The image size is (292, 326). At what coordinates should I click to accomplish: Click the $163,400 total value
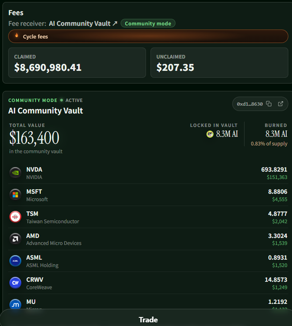(34, 138)
